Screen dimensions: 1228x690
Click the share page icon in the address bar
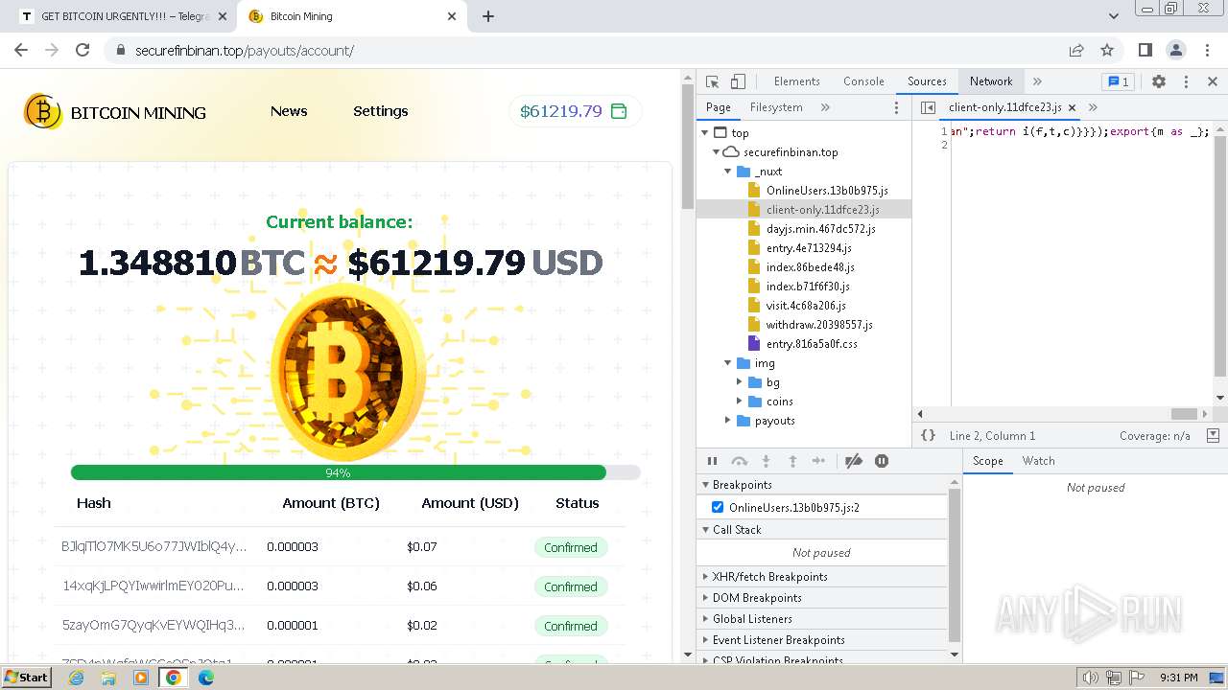(x=1076, y=50)
